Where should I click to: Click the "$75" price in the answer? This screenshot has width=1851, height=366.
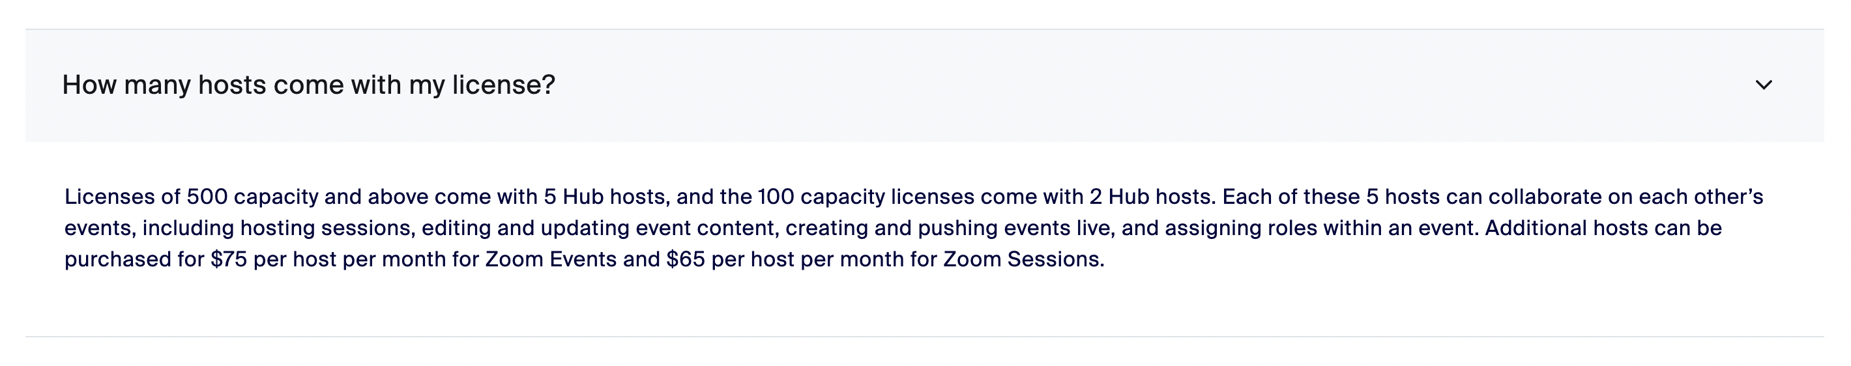click(229, 259)
